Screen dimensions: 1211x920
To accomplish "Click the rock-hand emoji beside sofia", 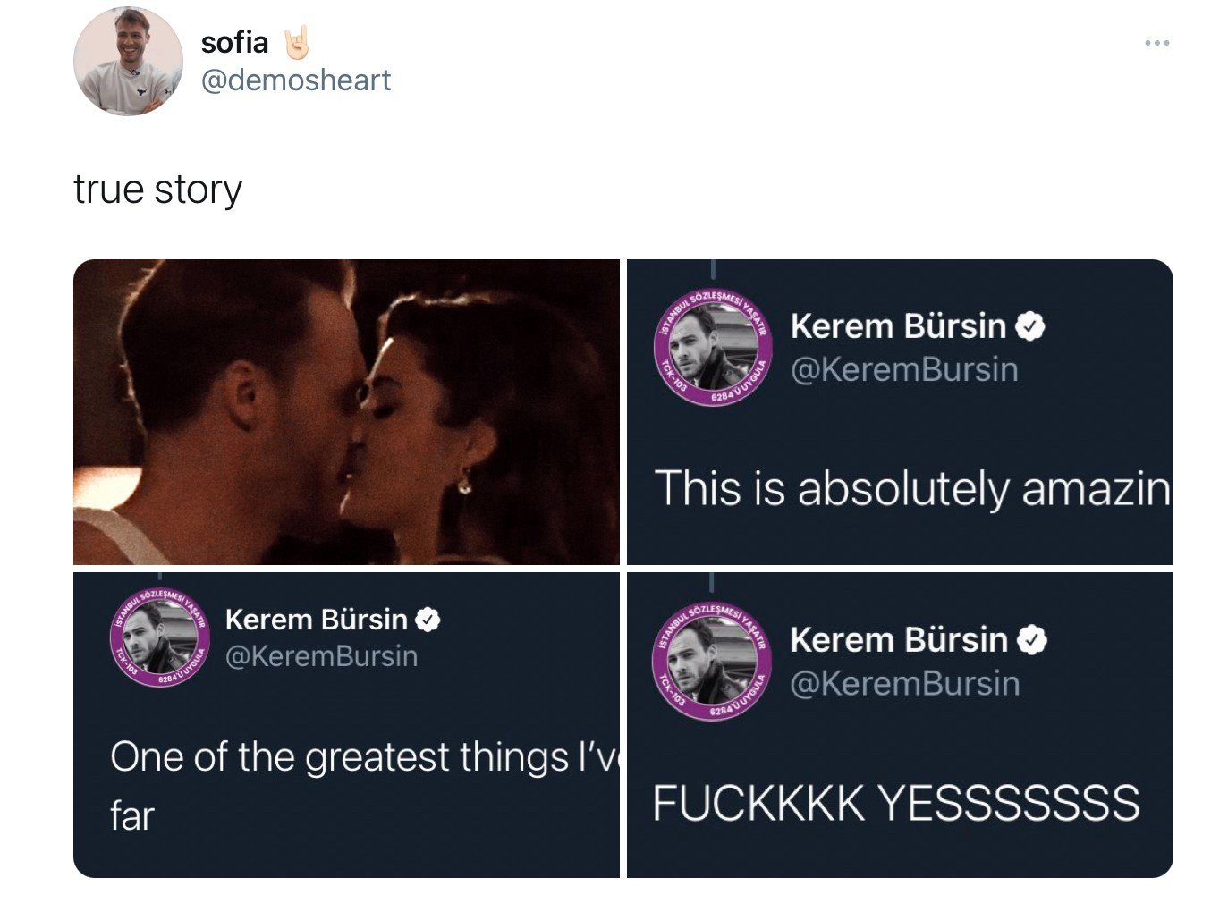I will 297,42.
